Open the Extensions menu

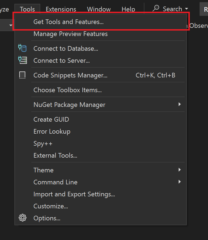tap(61, 9)
